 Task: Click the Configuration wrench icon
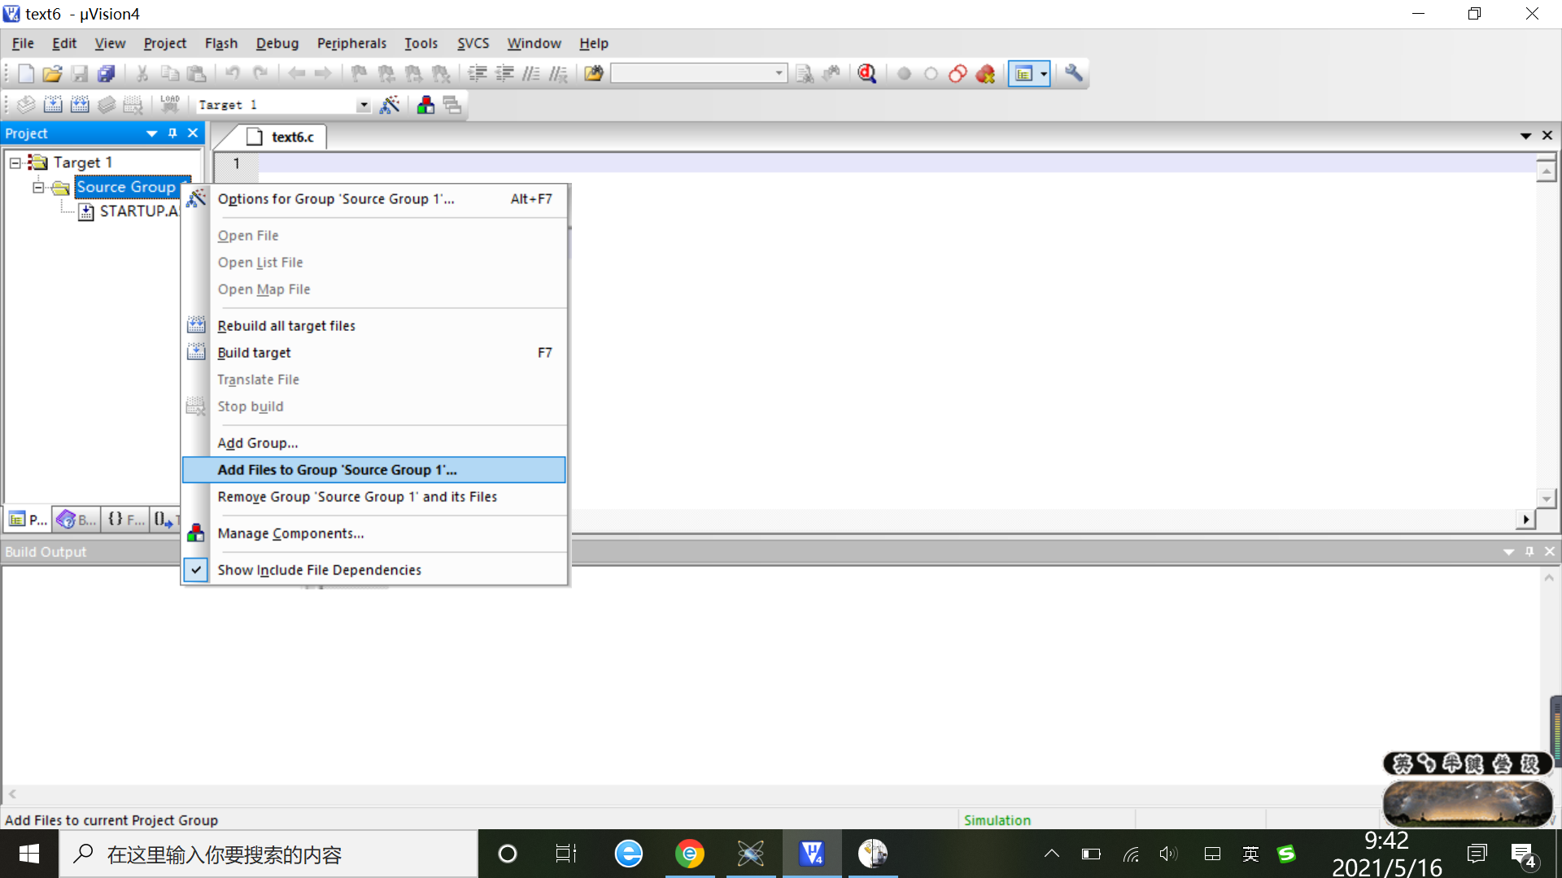click(x=1074, y=74)
